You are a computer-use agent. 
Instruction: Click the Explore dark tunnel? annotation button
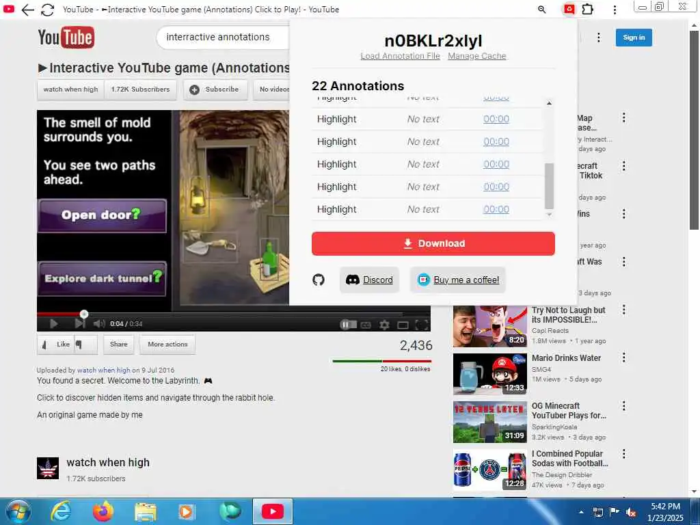coord(103,279)
